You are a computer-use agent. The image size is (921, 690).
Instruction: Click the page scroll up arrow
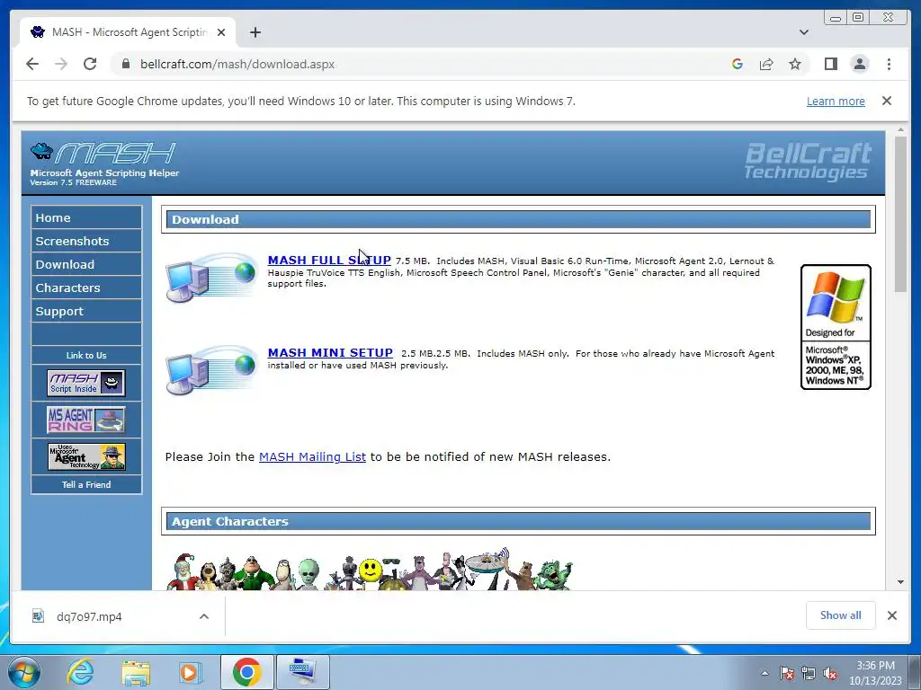pos(901,129)
